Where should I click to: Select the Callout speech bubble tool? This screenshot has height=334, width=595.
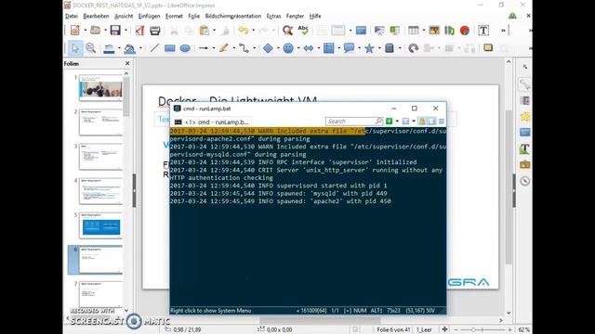click(x=349, y=48)
